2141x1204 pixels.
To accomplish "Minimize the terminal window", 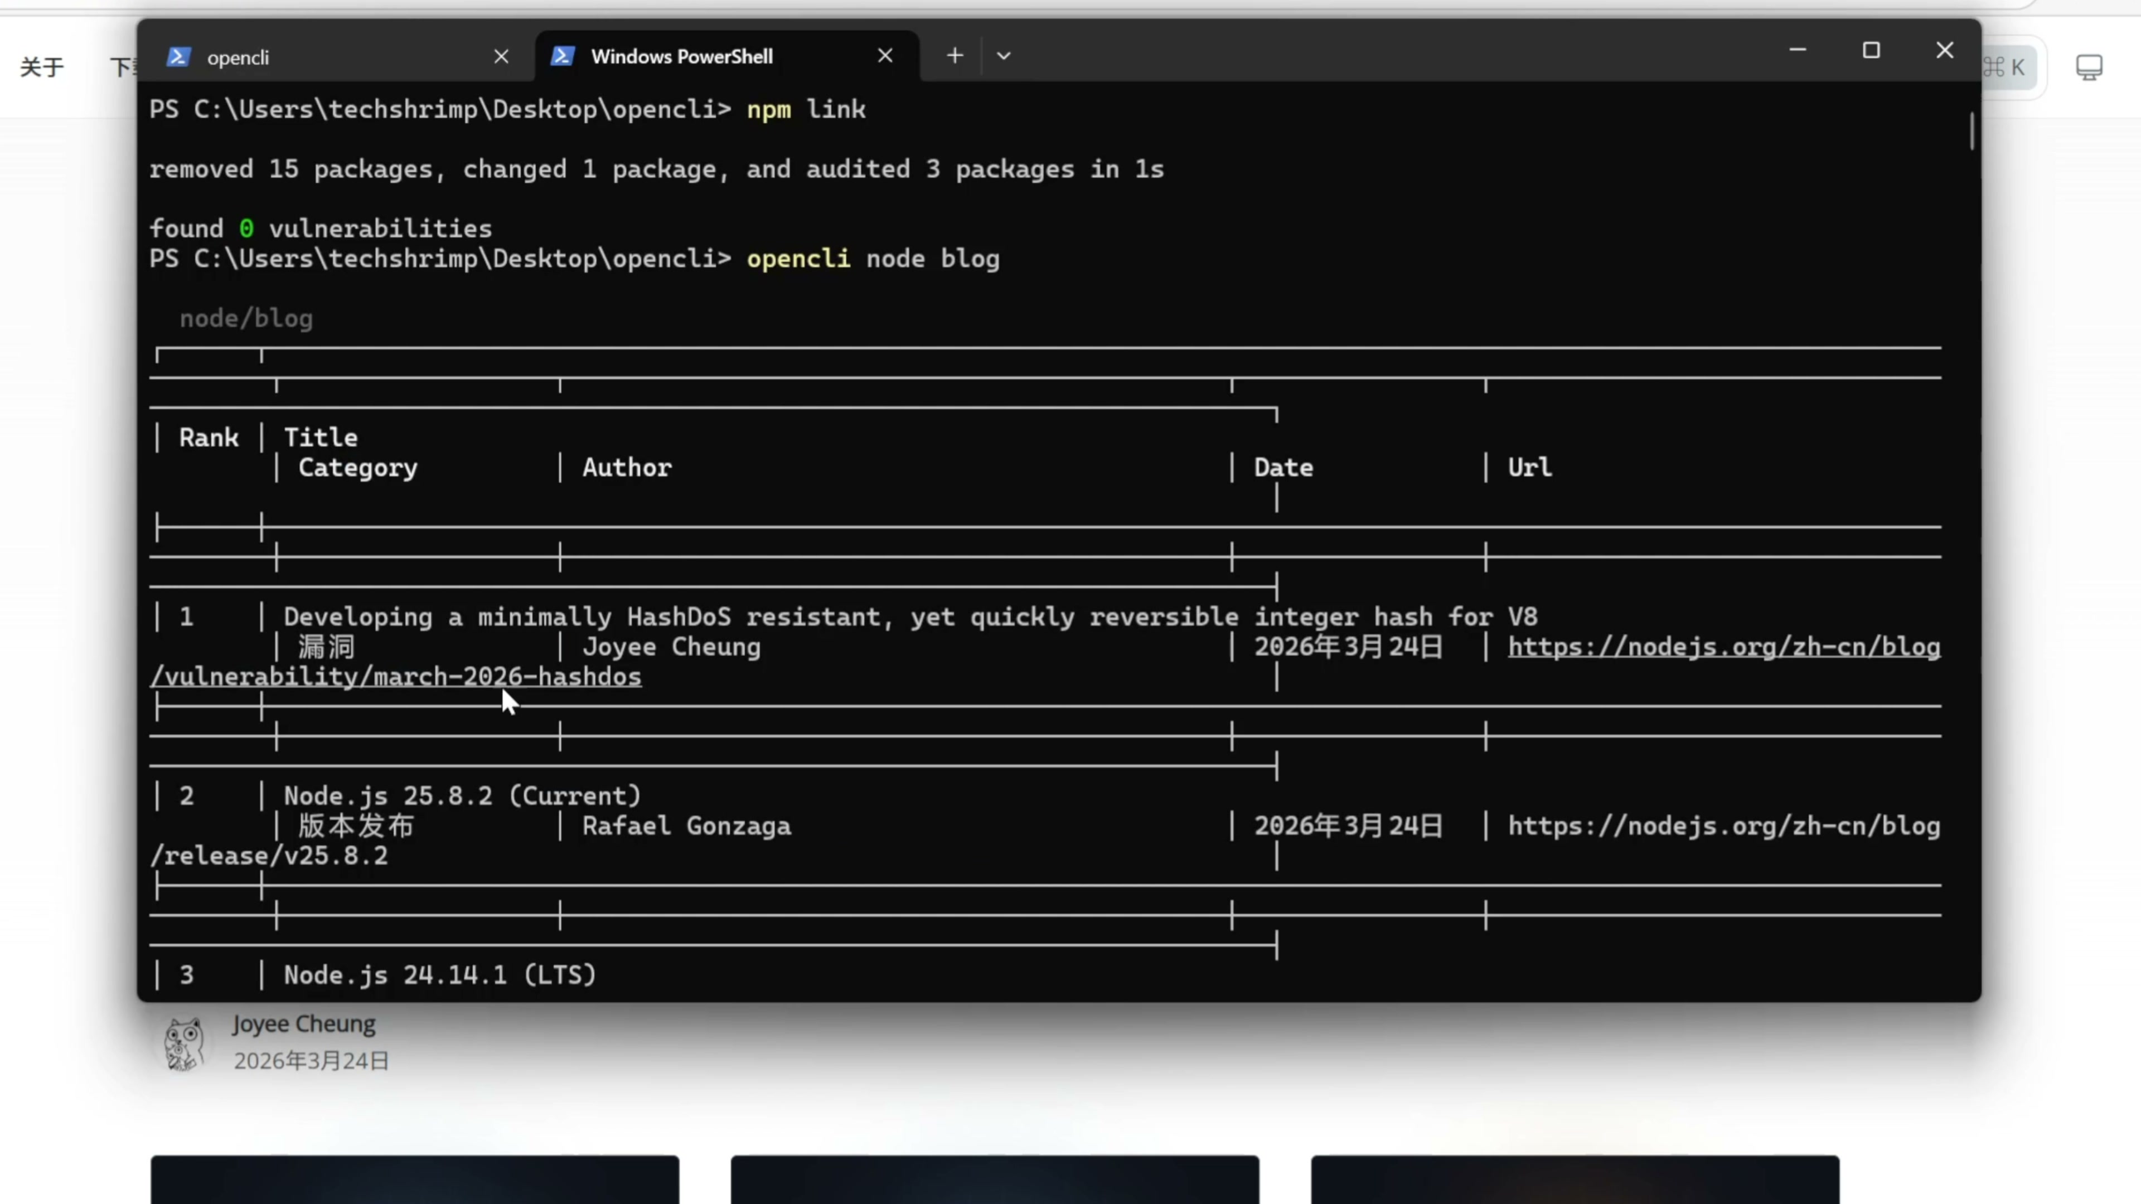I will 1797,51.
